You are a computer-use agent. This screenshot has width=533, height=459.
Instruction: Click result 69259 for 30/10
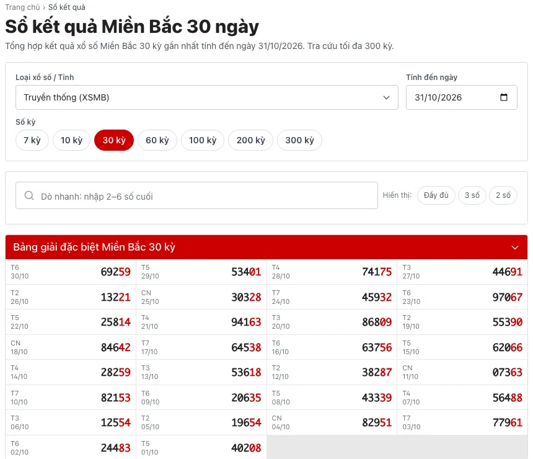(x=115, y=272)
